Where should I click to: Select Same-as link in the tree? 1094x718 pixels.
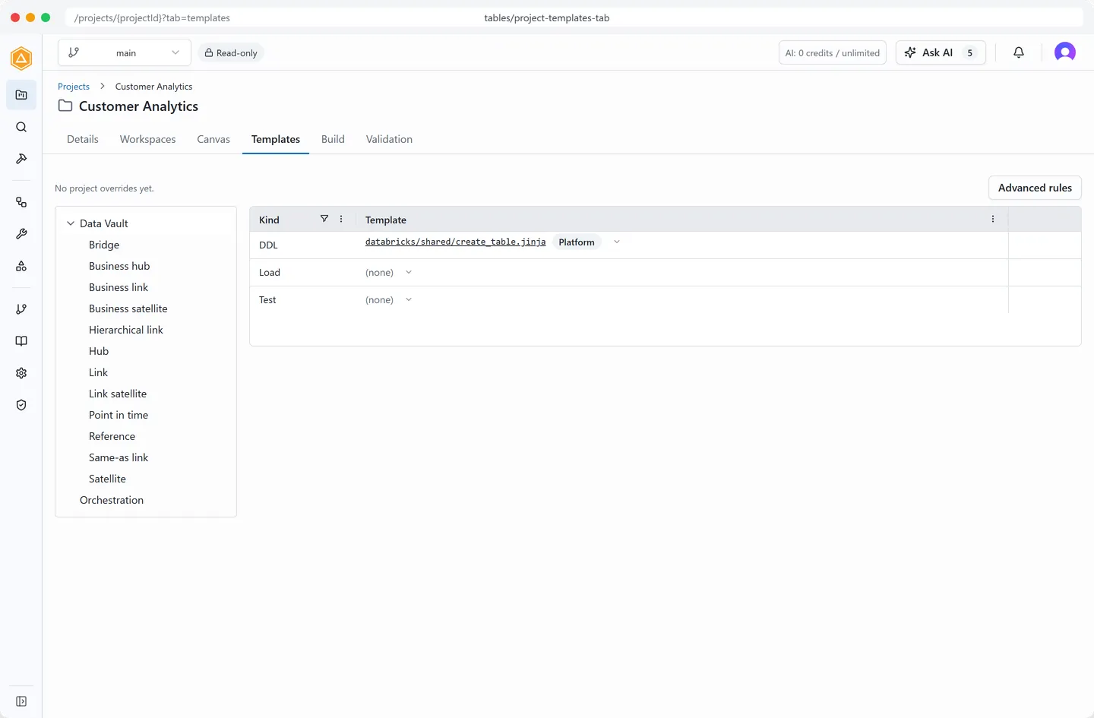[x=119, y=457]
